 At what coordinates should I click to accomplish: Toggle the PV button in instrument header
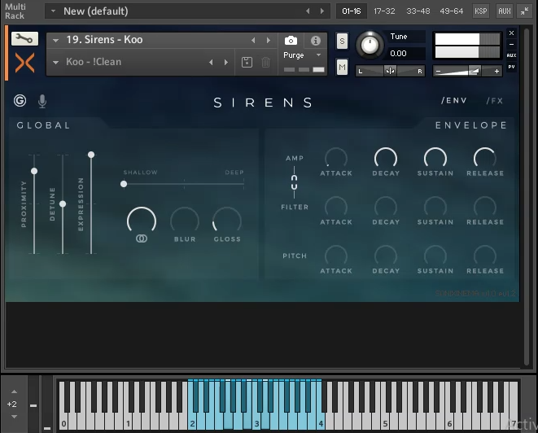pyautogui.click(x=511, y=67)
